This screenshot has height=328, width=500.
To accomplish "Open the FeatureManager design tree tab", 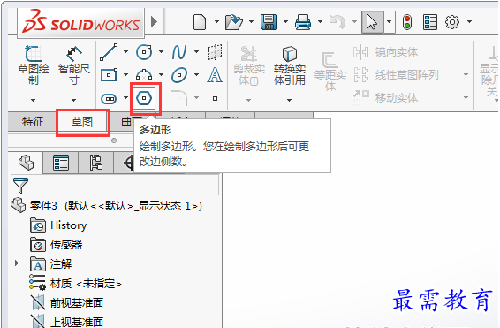I will (x=26, y=163).
